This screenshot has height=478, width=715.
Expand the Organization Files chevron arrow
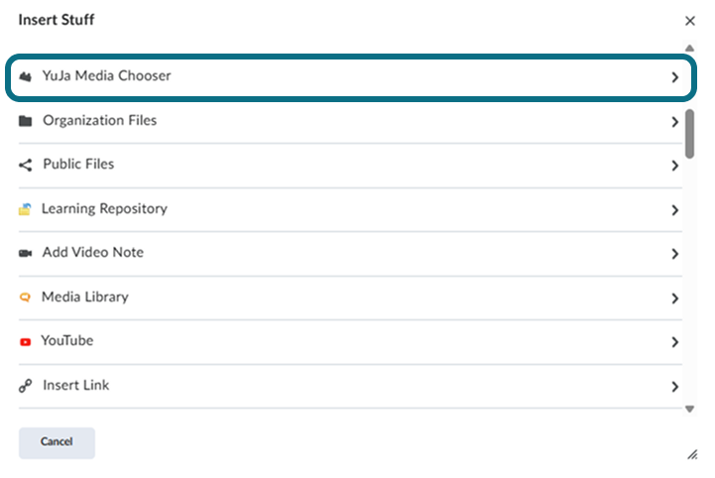pyautogui.click(x=675, y=122)
